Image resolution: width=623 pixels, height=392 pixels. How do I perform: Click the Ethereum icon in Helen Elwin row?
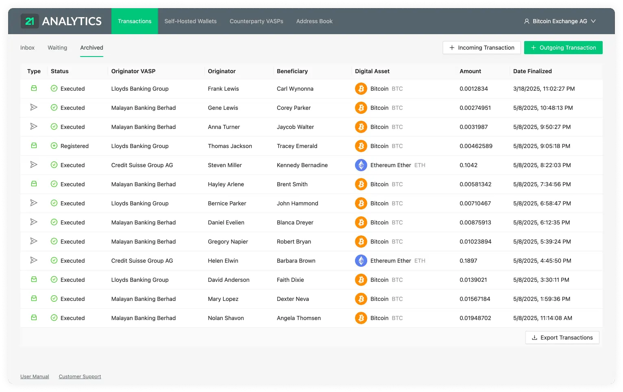click(x=361, y=261)
